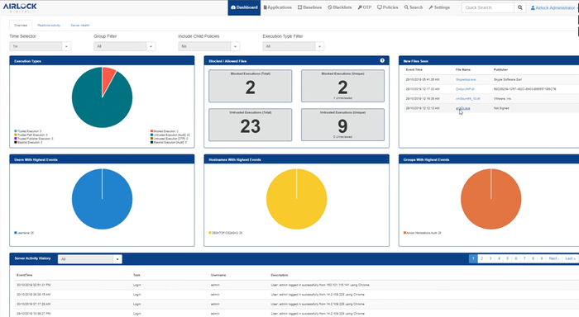Click the Username column header in activity table

(218, 276)
